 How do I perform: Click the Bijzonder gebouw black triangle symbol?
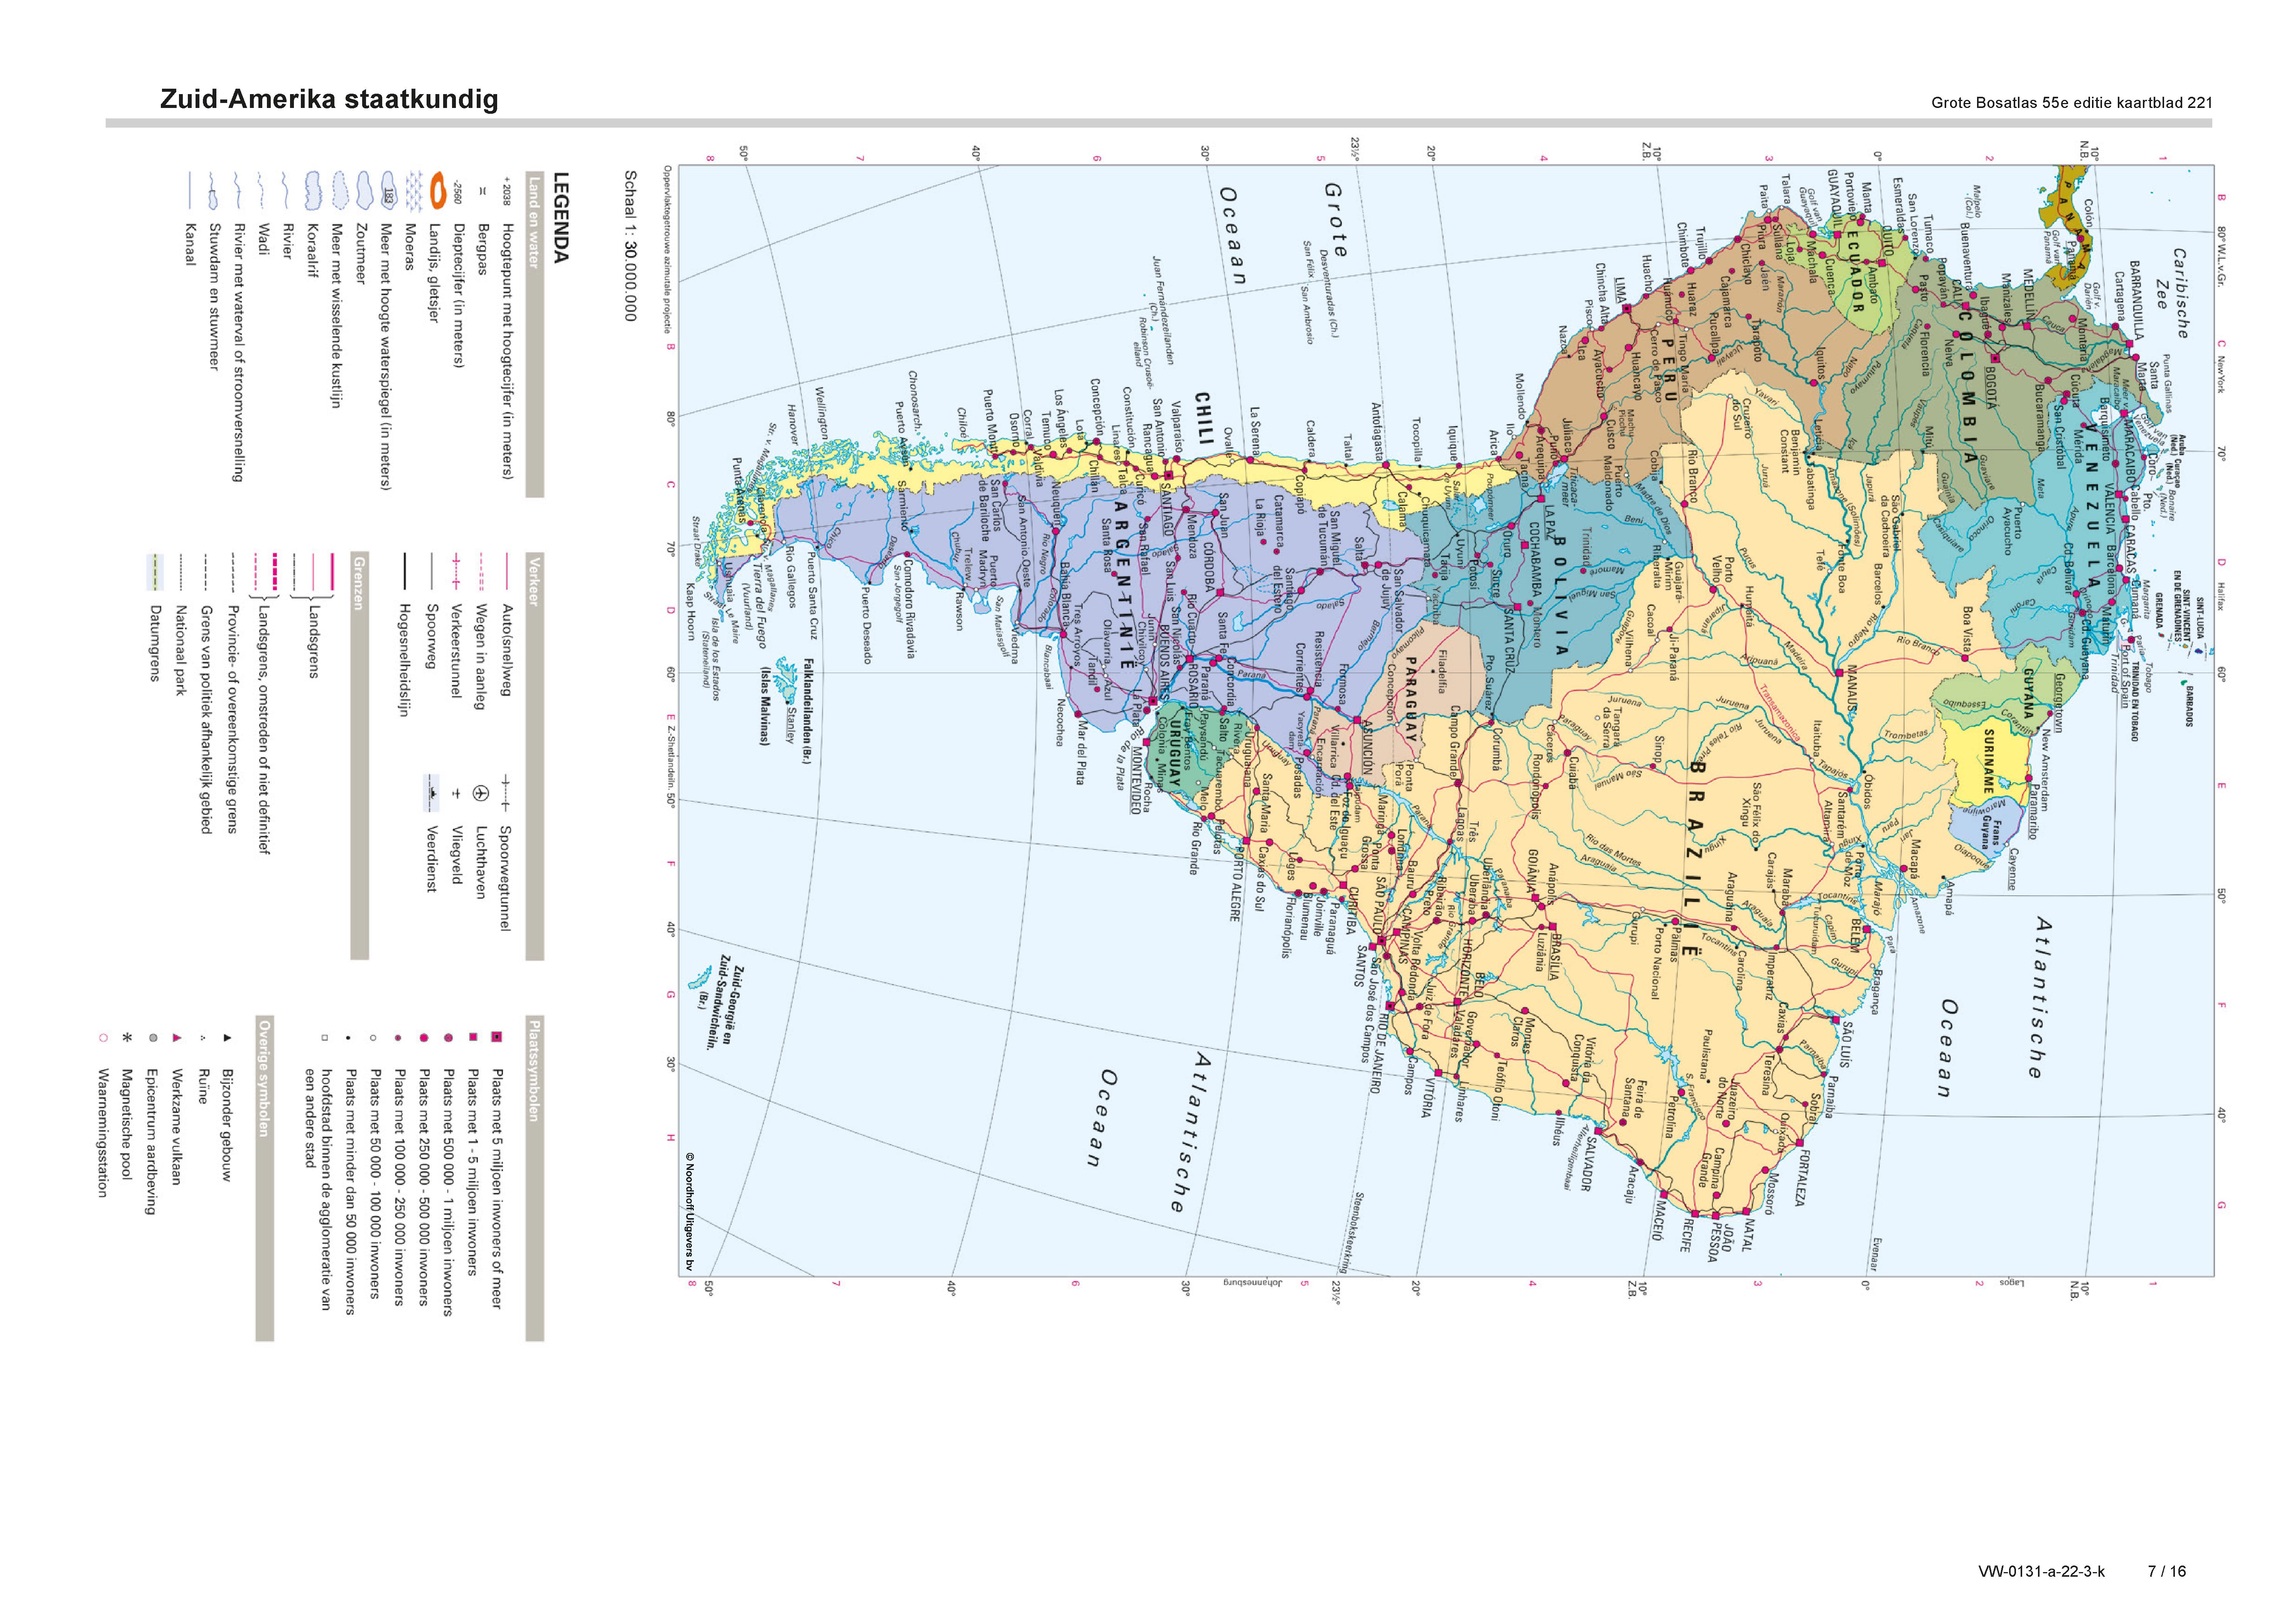click(227, 1038)
